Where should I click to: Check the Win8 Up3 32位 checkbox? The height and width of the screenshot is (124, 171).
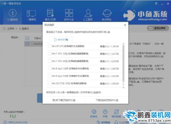pyautogui.click(x=50, y=68)
